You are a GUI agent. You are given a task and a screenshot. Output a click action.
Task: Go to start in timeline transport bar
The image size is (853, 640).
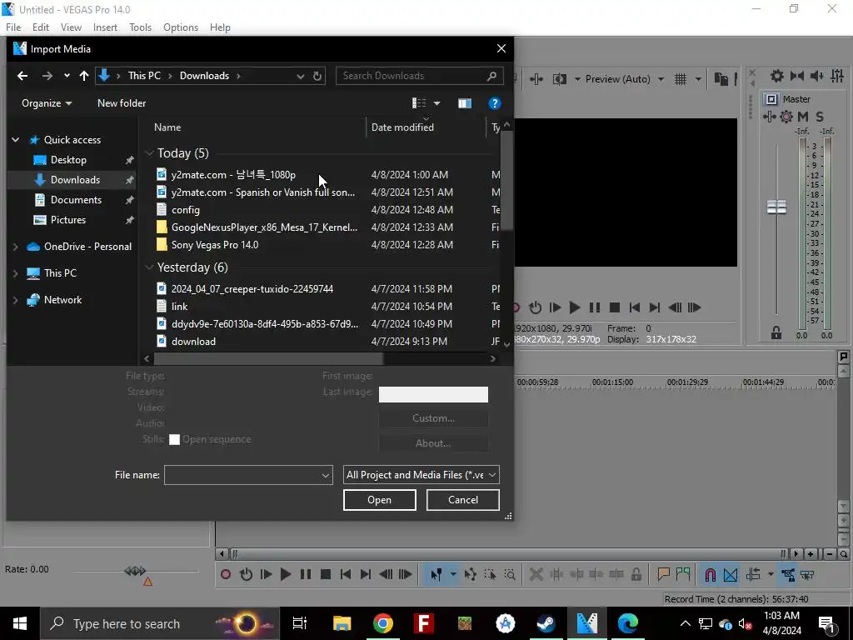click(x=346, y=574)
